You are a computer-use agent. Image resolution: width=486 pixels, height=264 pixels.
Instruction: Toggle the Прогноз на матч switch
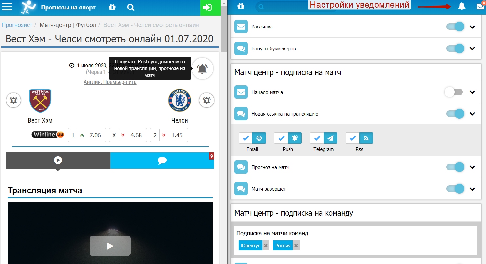pyautogui.click(x=455, y=167)
